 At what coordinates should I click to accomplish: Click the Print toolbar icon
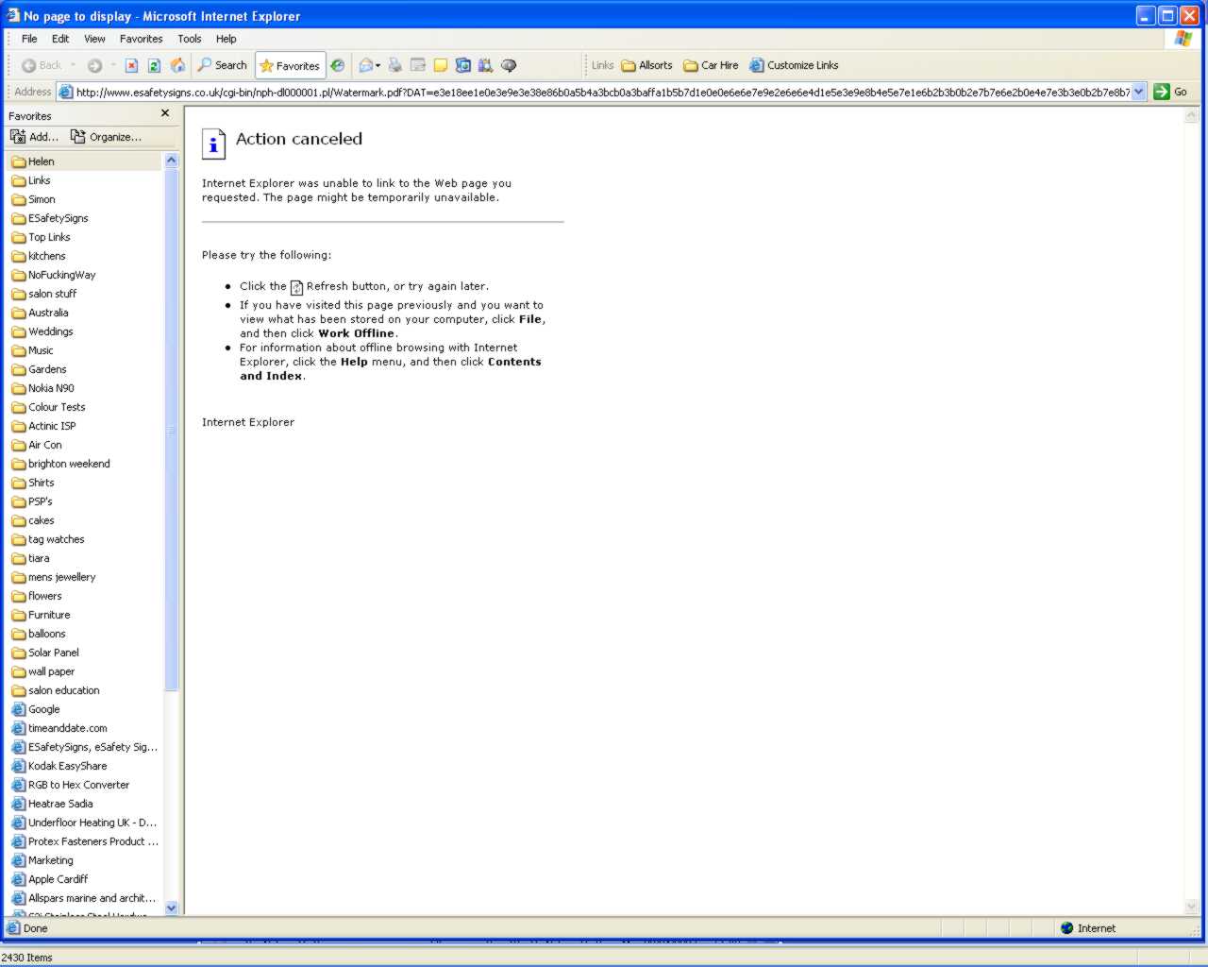tap(394, 65)
